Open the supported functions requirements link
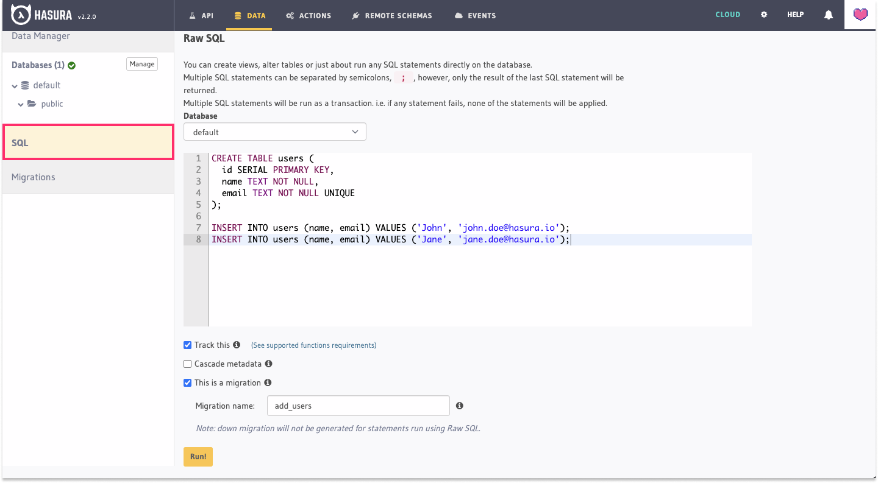Image resolution: width=878 pixels, height=483 pixels. 313,345
